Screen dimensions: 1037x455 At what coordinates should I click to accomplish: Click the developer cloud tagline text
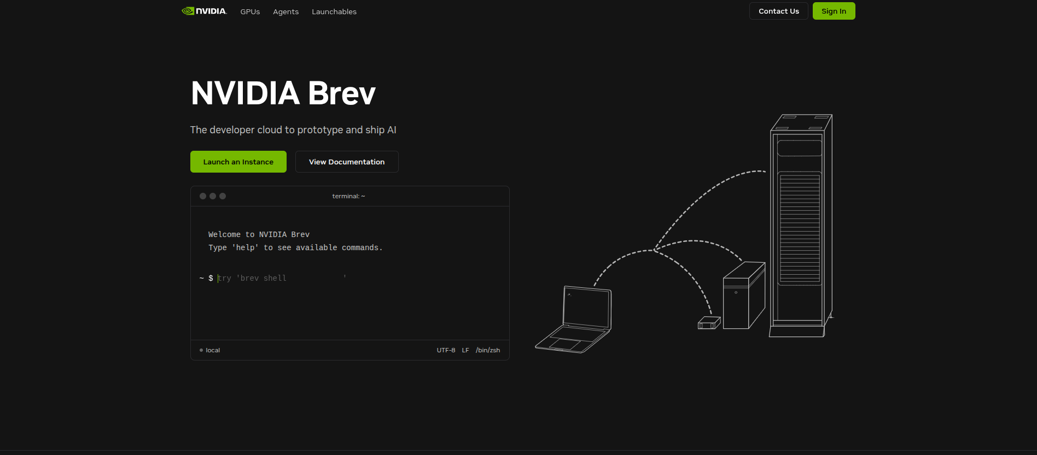pos(293,130)
